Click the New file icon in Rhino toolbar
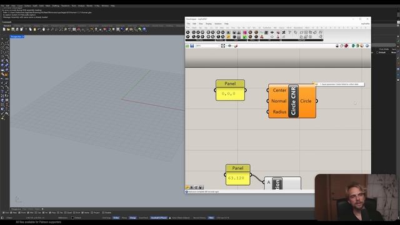Screen dimensions: 400x225 (x=4, y=29)
